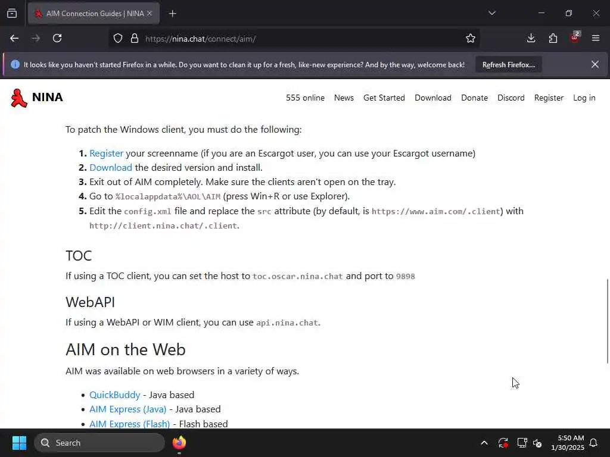Open a new tab with plus button
Screen dimensions: 610x457
(x=173, y=14)
